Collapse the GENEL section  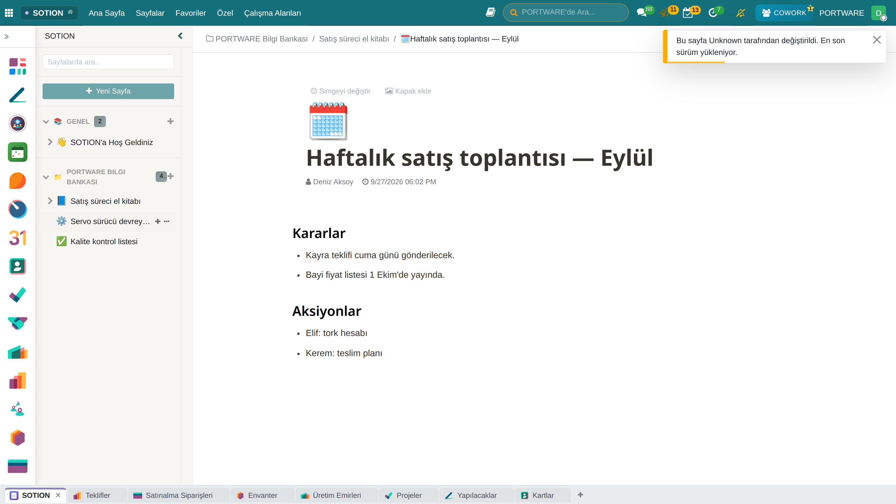pos(46,122)
